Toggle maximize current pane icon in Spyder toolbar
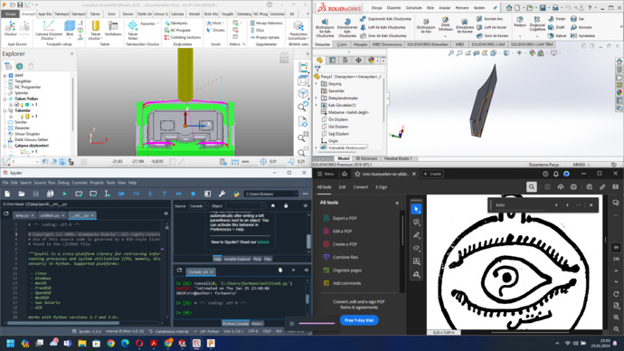The width and height of the screenshot is (624, 351). click(x=207, y=194)
